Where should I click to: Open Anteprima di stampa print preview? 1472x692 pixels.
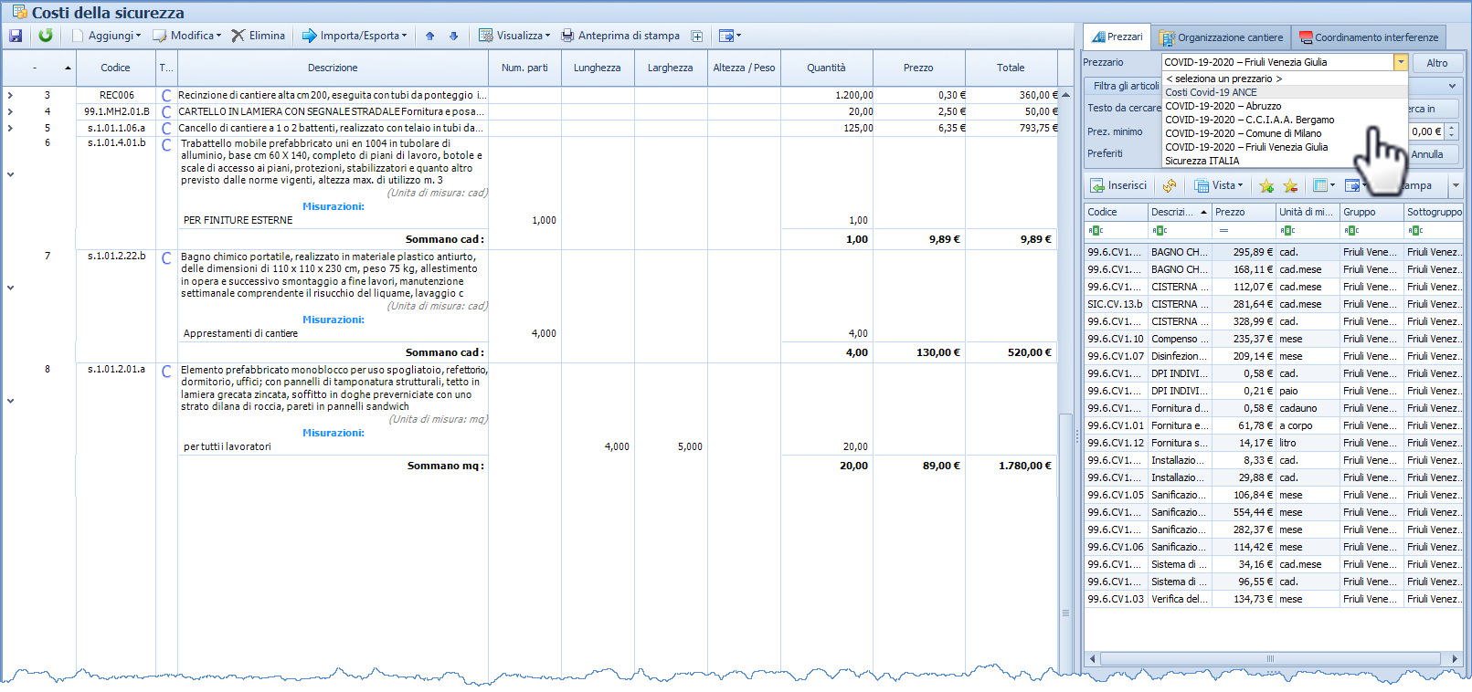pos(620,36)
